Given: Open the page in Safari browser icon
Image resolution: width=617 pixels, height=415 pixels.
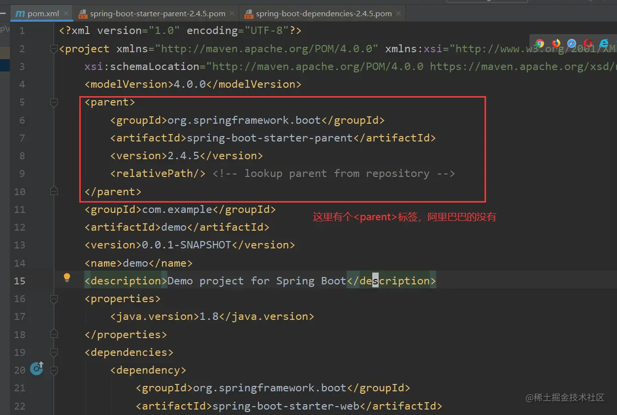Looking at the screenshot, I should 571,43.
